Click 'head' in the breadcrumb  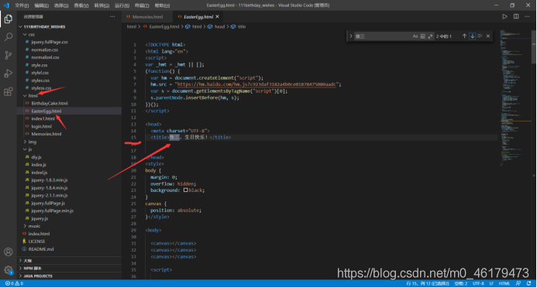pyautogui.click(x=219, y=26)
